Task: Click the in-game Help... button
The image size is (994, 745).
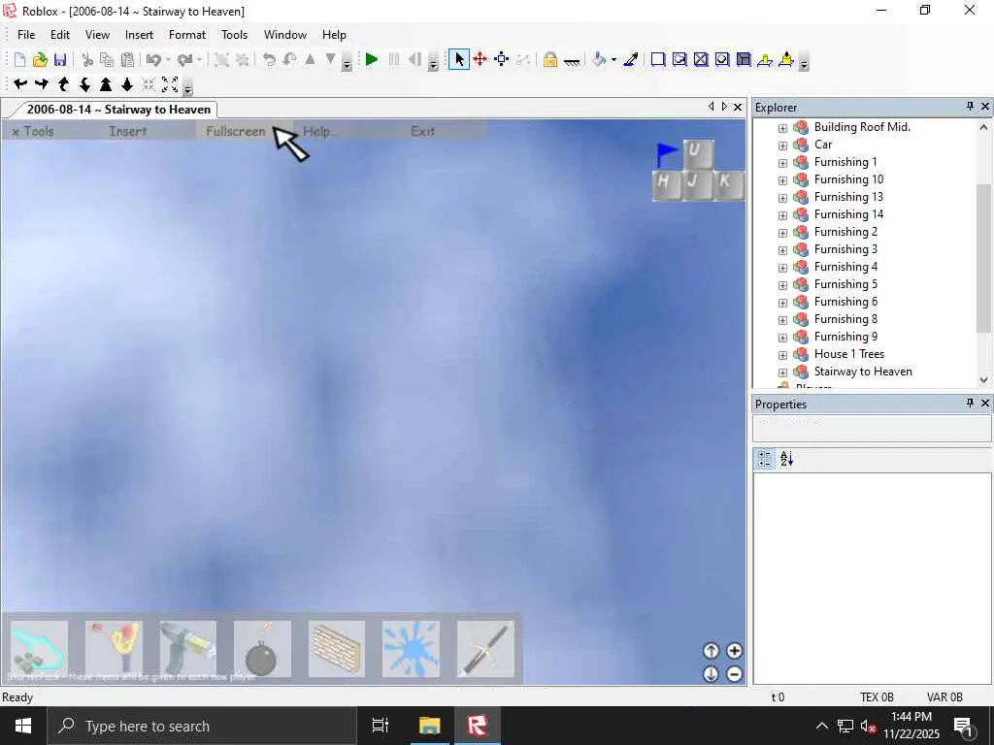Action: pos(318,131)
